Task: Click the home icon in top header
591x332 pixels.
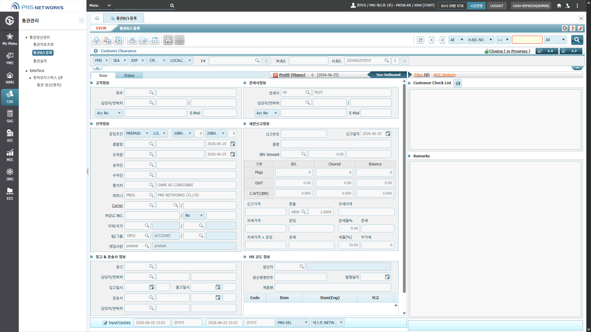Action: [559, 6]
